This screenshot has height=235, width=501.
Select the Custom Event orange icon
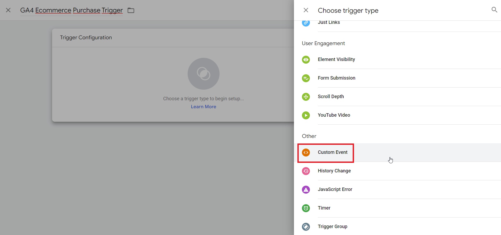(x=306, y=152)
